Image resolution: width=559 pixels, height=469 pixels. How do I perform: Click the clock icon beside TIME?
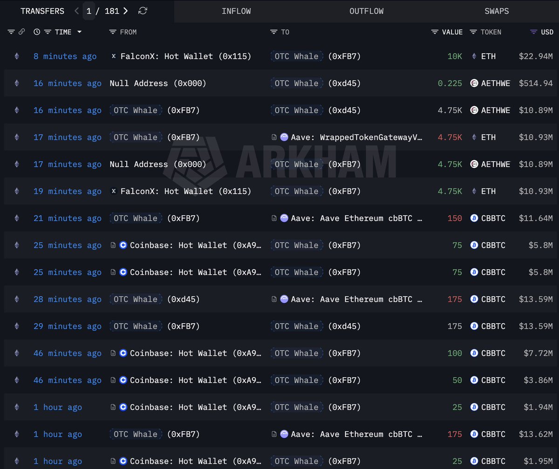[x=37, y=32]
